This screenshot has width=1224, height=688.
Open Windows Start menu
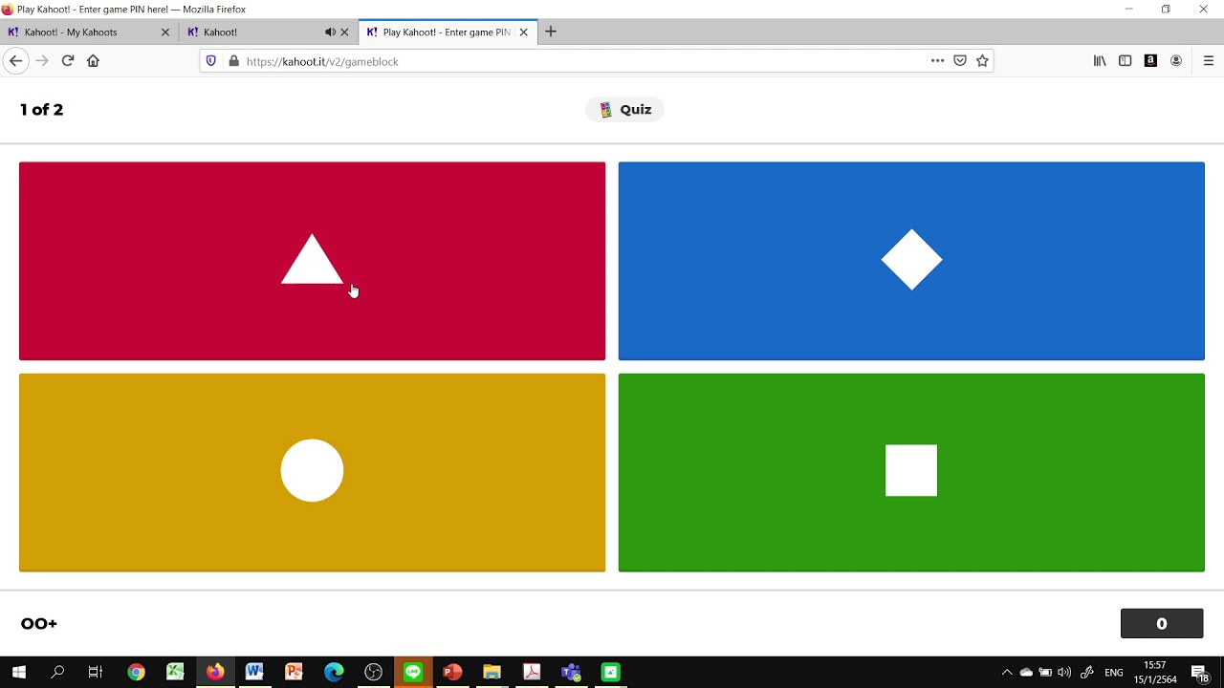click(x=19, y=673)
